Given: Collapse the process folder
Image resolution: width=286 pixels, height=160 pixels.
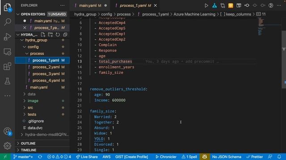Looking at the screenshot, I should [x=27, y=53].
